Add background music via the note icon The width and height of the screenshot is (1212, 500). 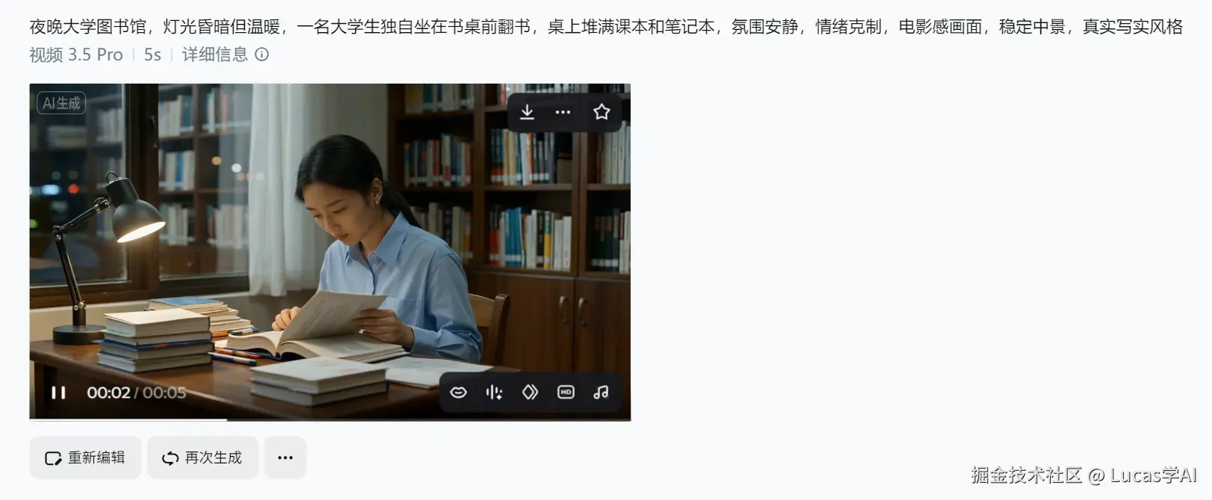click(x=602, y=393)
